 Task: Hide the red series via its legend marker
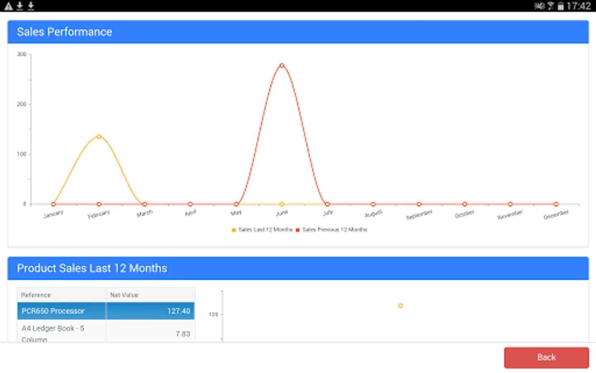[297, 230]
